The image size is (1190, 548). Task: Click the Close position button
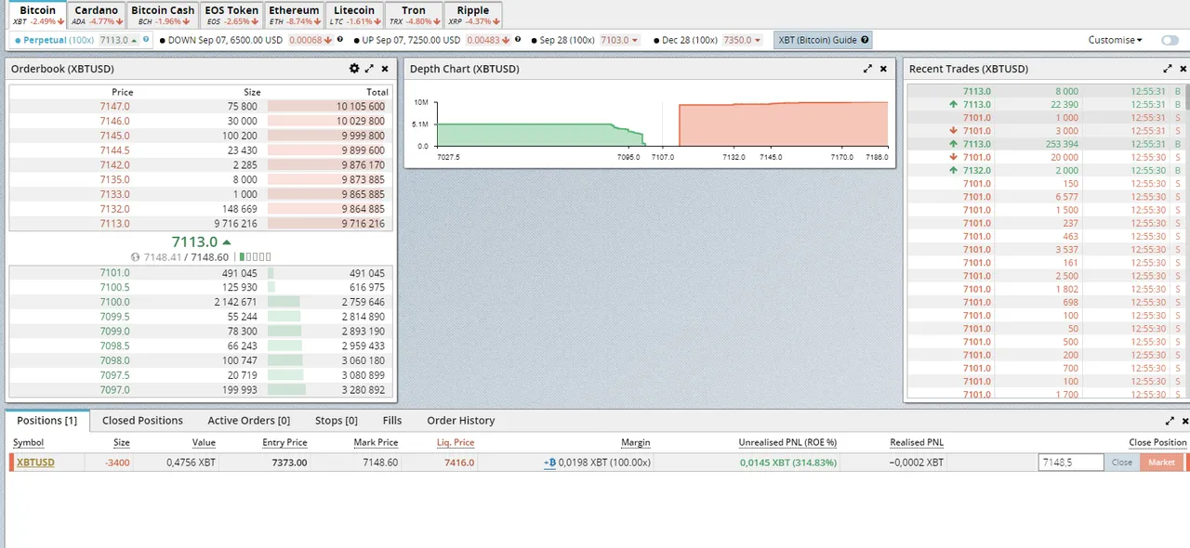point(1122,463)
